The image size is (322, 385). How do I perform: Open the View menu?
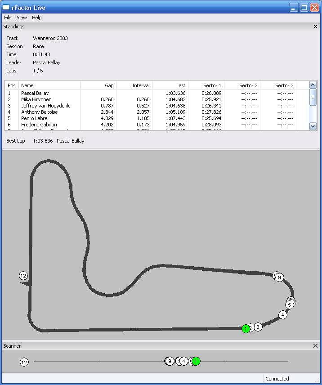pyautogui.click(x=22, y=18)
